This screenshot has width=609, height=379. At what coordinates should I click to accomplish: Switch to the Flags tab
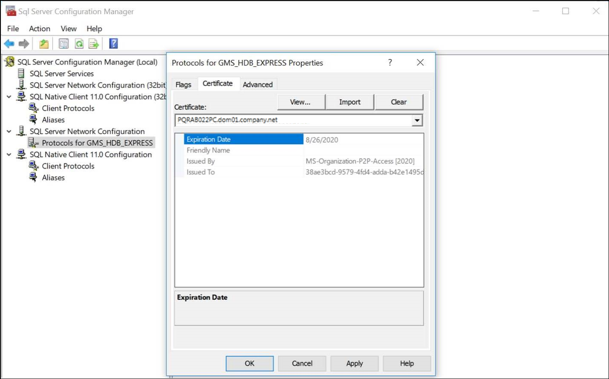(183, 85)
